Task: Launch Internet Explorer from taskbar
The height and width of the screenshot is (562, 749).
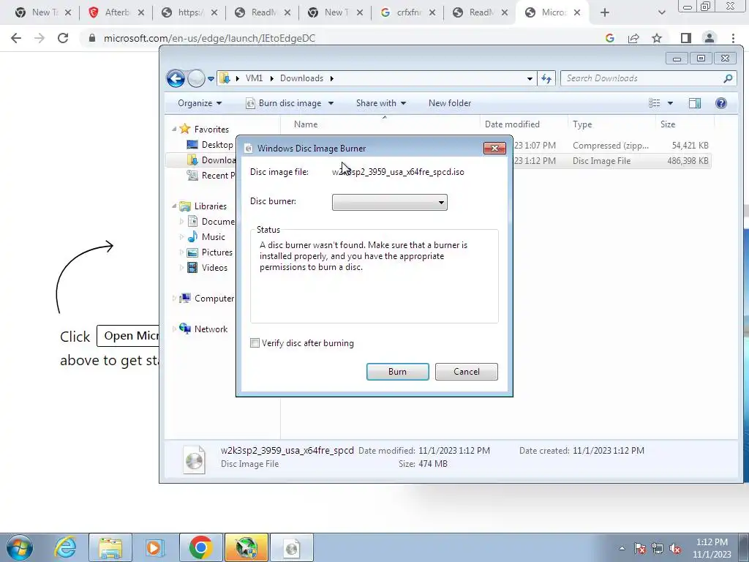Action: coord(65,547)
